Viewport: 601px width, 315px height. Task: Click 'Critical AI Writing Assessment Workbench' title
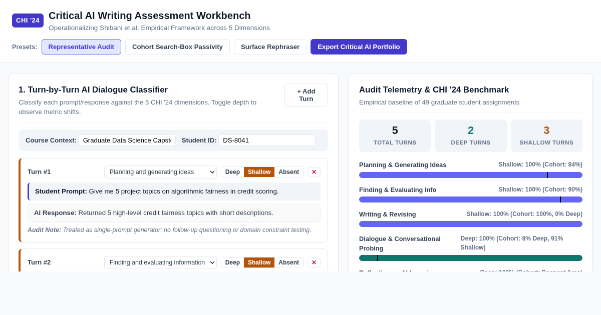tap(150, 15)
